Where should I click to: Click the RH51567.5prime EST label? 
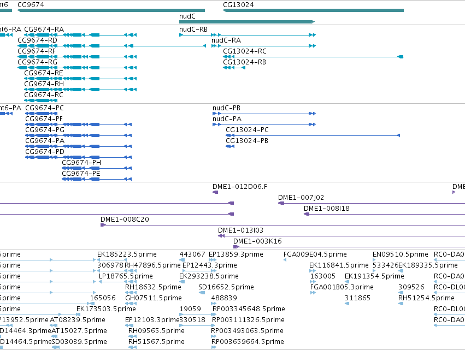157,342
